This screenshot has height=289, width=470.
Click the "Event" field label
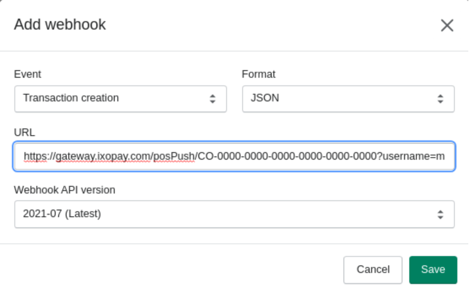tap(27, 74)
